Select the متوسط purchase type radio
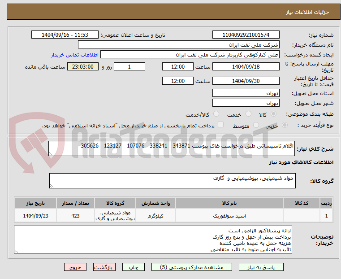This screenshot has width=341, height=279. 256,125
